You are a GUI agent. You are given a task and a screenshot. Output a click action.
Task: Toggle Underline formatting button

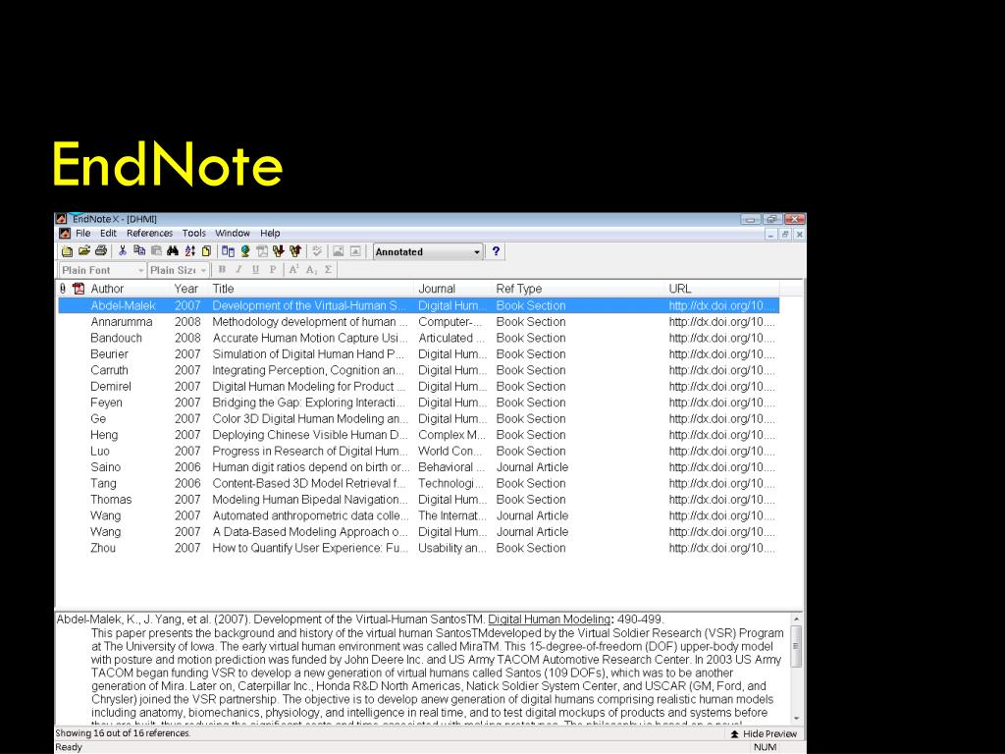pyautogui.click(x=256, y=270)
